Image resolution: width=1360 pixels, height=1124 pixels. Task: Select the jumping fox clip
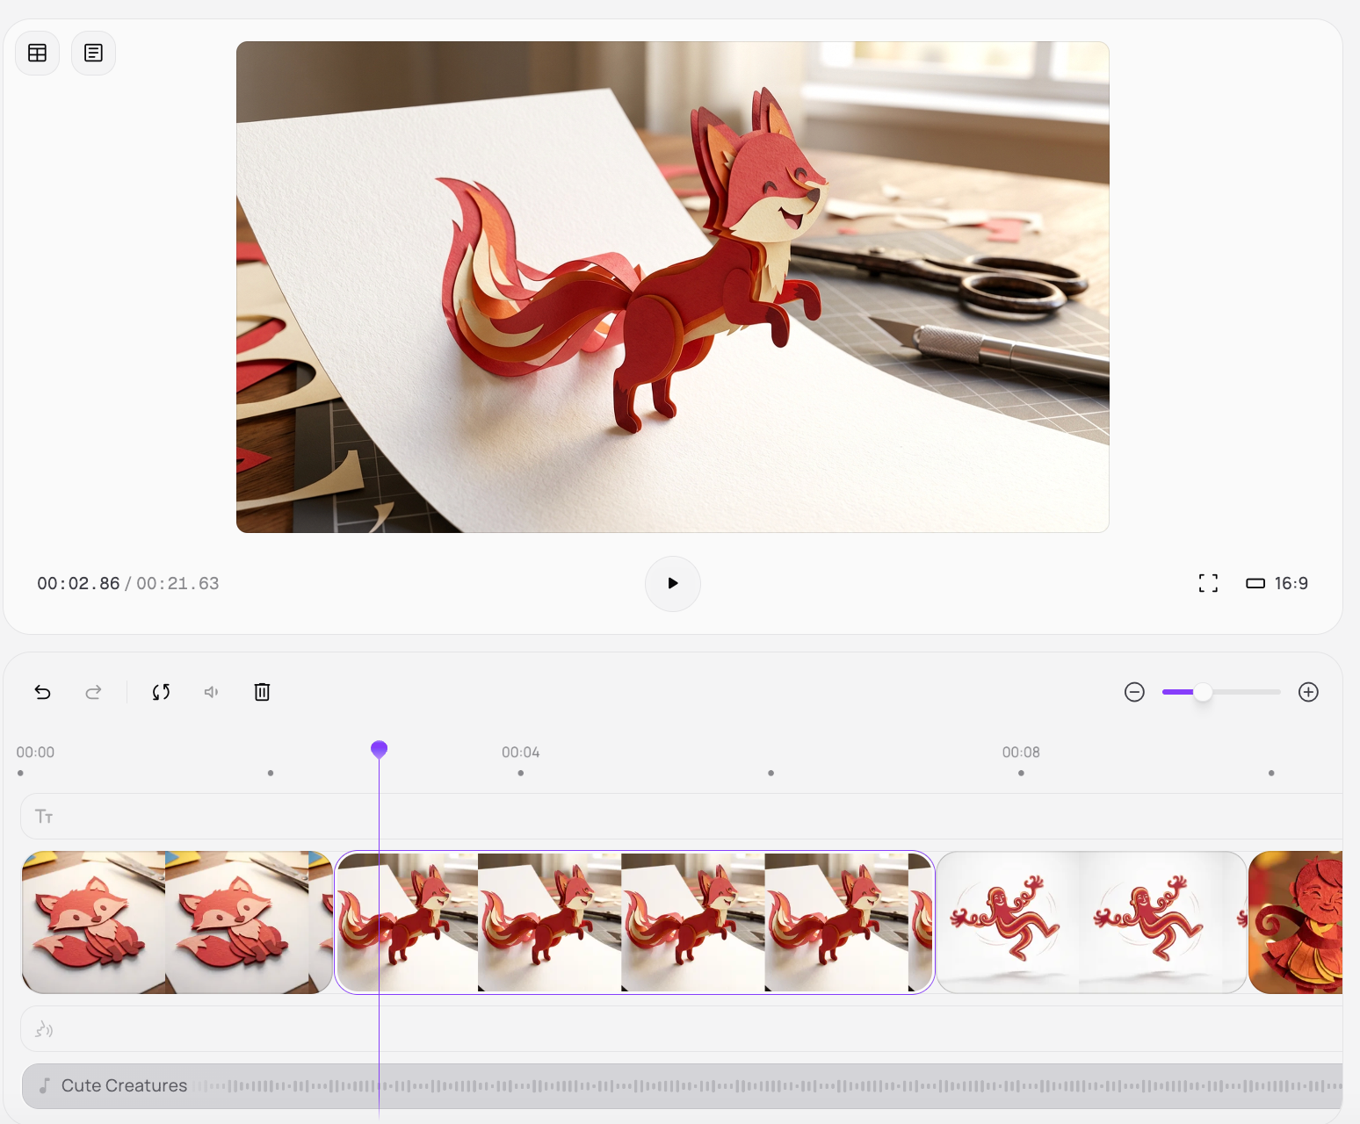click(x=633, y=922)
